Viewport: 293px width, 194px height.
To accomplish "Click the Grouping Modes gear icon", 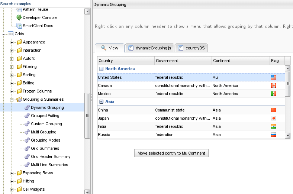I will pyautogui.click(x=27, y=140).
